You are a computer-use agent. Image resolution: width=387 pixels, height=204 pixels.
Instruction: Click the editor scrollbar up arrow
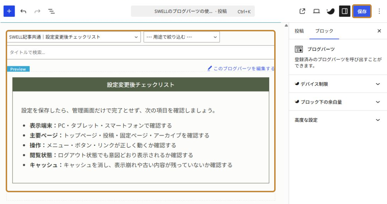tap(286, 25)
